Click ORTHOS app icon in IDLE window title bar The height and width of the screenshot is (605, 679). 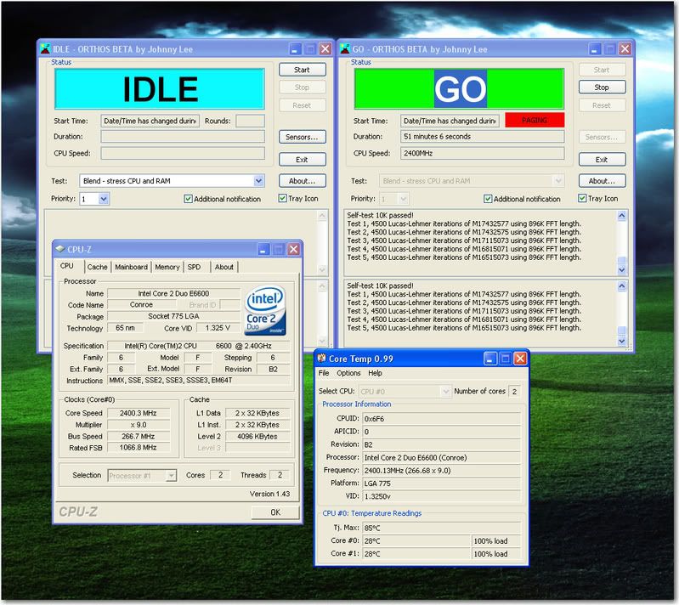pyautogui.click(x=45, y=49)
